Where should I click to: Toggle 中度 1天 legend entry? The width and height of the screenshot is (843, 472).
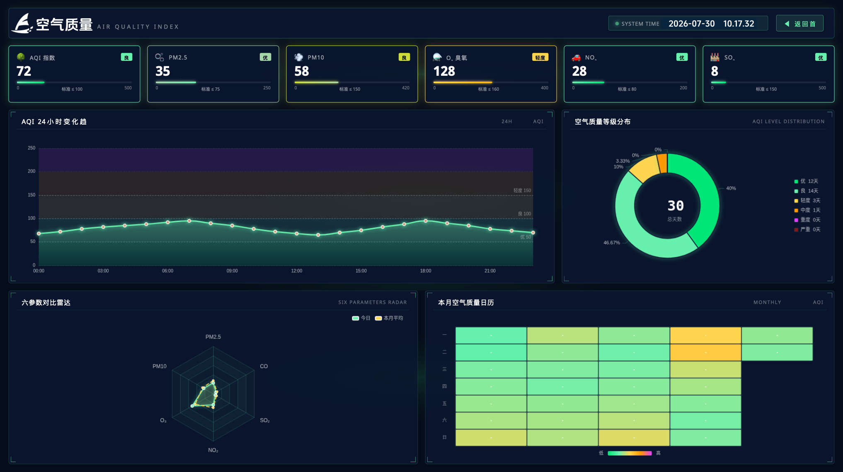807,210
